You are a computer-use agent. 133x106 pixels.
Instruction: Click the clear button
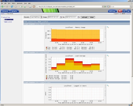coord(92,17)
